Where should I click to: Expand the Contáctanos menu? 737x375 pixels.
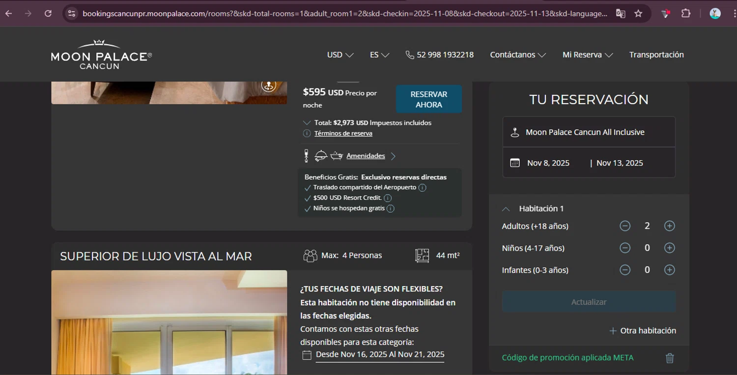(518, 55)
